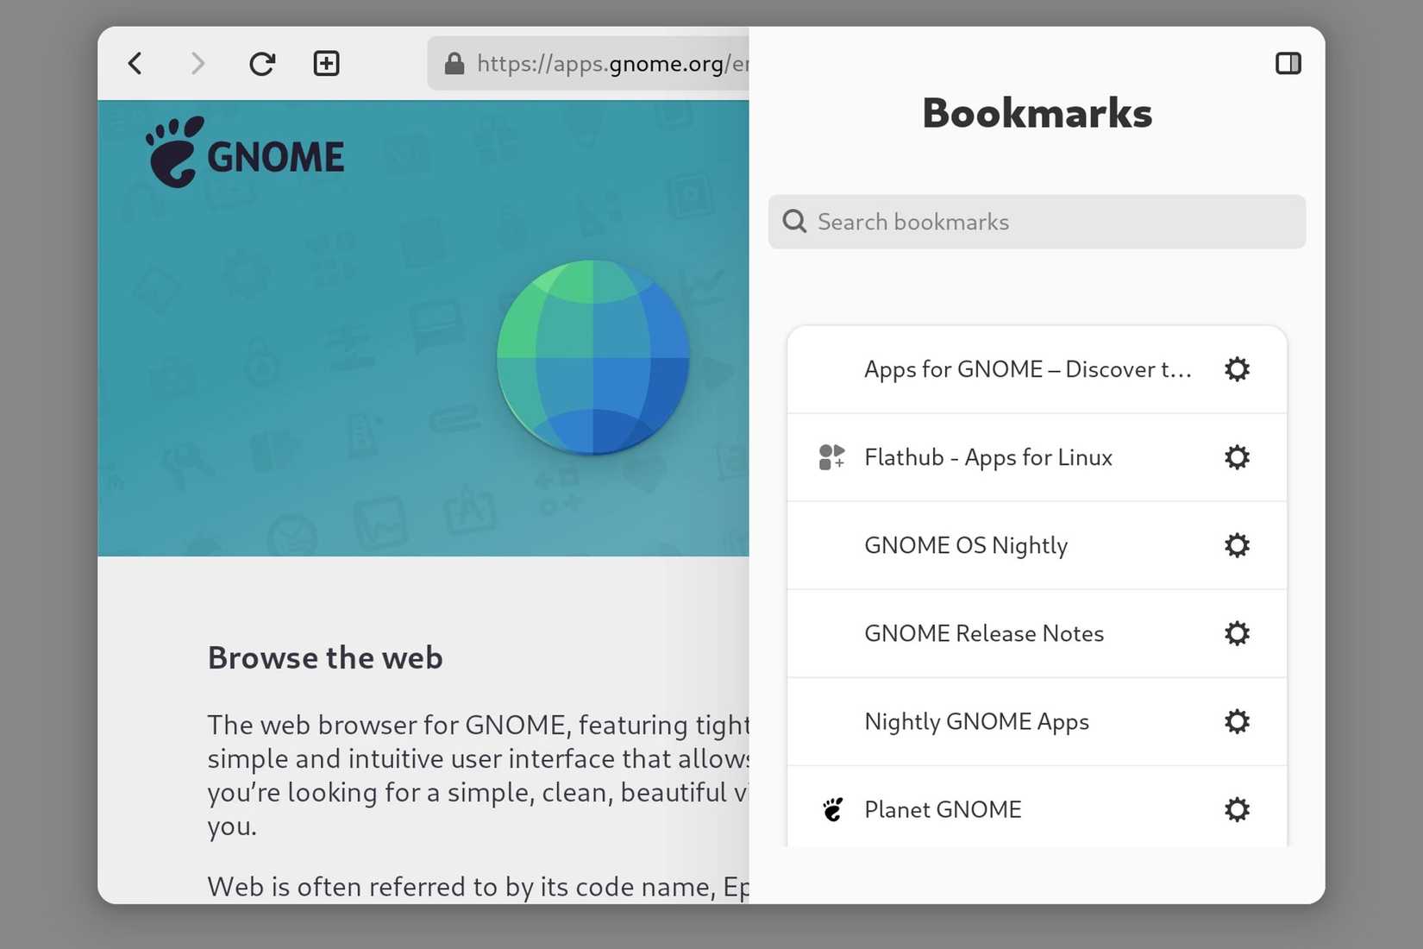Open the Nightly GNOME Apps bookmark
Screen dimensions: 1423x949
pos(976,721)
